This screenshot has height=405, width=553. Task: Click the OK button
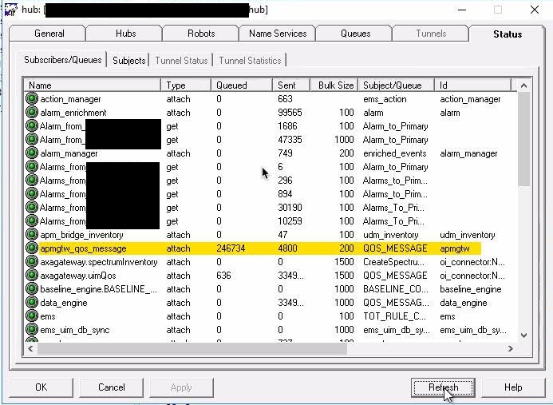pyautogui.click(x=41, y=387)
